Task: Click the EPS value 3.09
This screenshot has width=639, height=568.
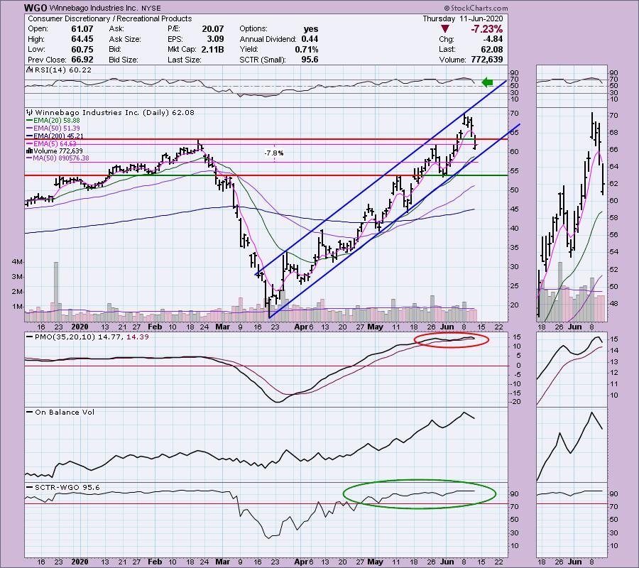Action: coord(215,39)
